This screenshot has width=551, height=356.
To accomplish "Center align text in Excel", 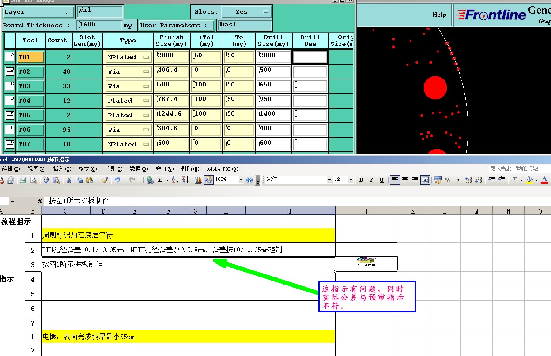I will (405, 180).
